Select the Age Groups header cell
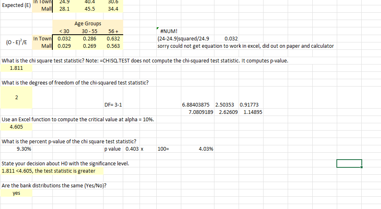The height and width of the screenshot is (209, 381). click(x=88, y=24)
